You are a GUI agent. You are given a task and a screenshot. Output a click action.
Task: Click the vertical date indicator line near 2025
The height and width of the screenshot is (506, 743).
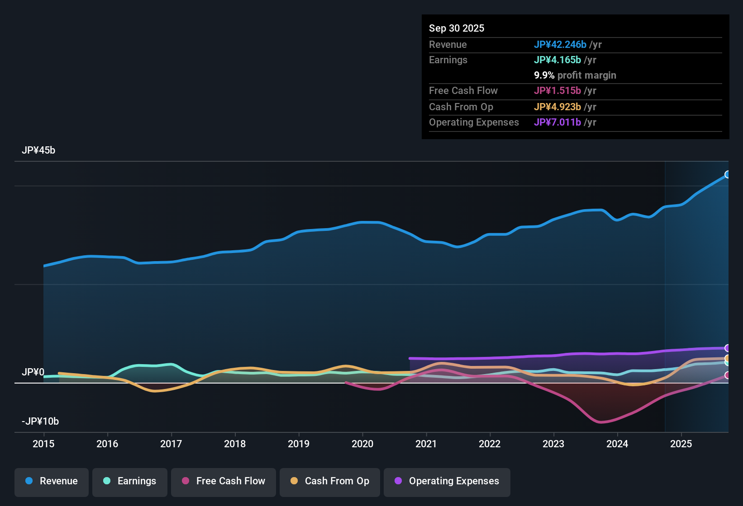[x=665, y=294]
